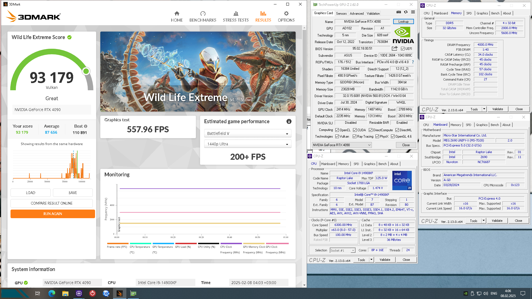Open GPU-Z hamburger menu
This screenshot has height=299, width=532.
pos(413,12)
